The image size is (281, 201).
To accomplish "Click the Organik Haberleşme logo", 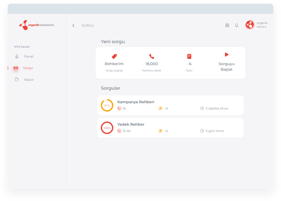I will [37, 25].
